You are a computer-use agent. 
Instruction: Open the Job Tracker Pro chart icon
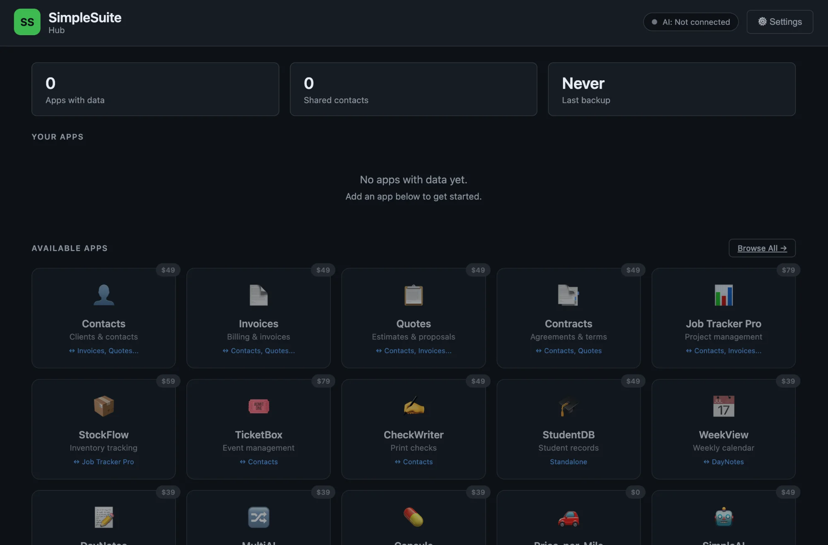(724, 295)
